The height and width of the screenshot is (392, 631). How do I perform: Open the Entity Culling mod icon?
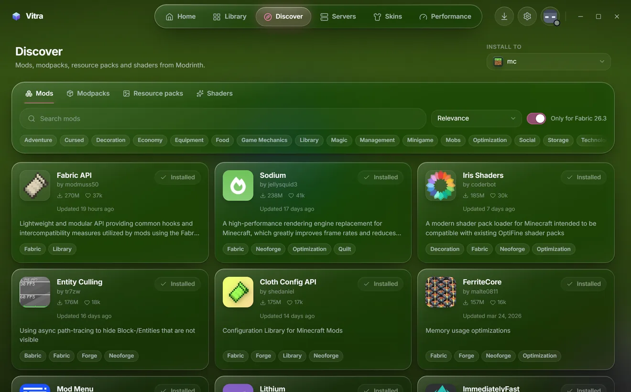[x=35, y=292]
